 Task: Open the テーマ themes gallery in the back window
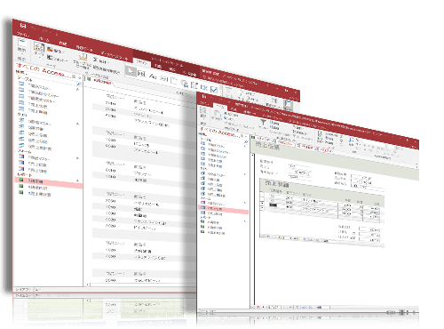(39, 49)
